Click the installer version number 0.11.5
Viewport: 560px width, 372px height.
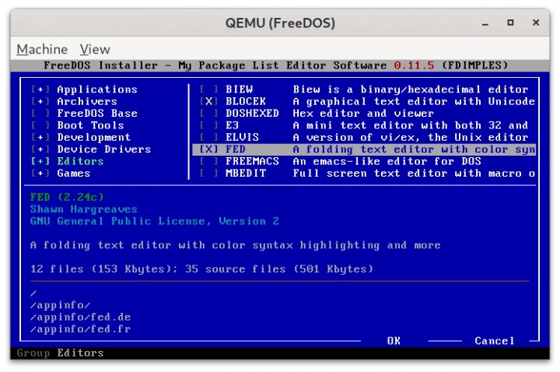coord(415,65)
